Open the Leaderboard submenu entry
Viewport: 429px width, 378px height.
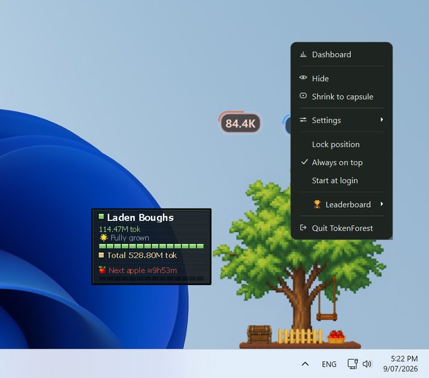point(341,205)
